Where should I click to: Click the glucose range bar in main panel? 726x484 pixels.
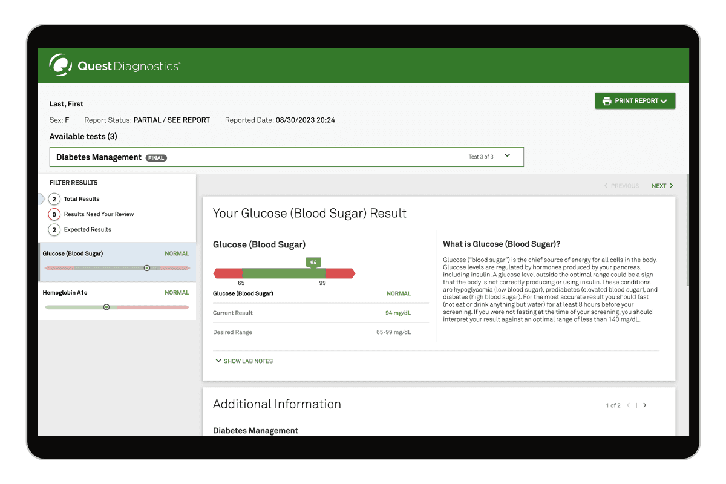pyautogui.click(x=284, y=274)
